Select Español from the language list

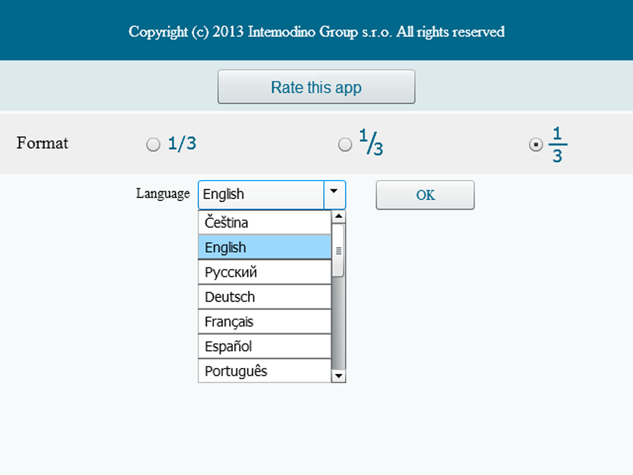tap(265, 346)
